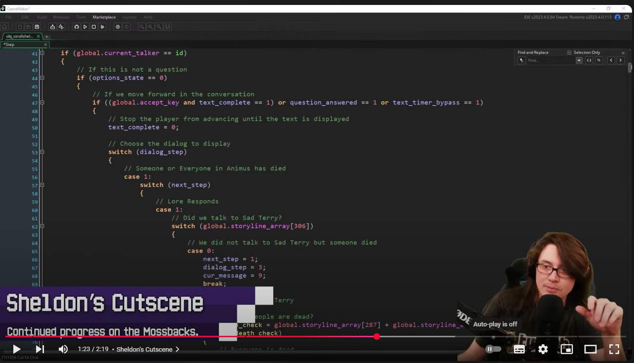
Task: Click the Debug bug icon in toolbar
Action: pos(77,27)
